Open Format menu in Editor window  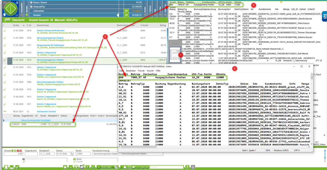click(141, 71)
